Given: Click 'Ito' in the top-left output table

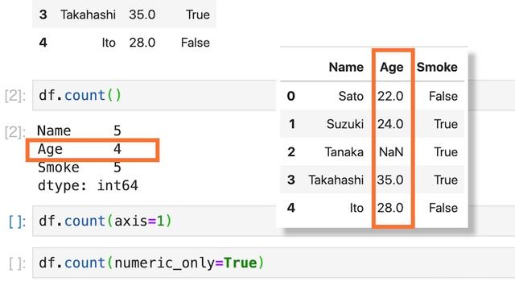Looking at the screenshot, I should click(x=109, y=43).
